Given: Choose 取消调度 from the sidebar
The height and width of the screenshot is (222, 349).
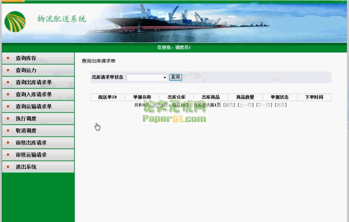Looking at the screenshot, I should tap(26, 131).
